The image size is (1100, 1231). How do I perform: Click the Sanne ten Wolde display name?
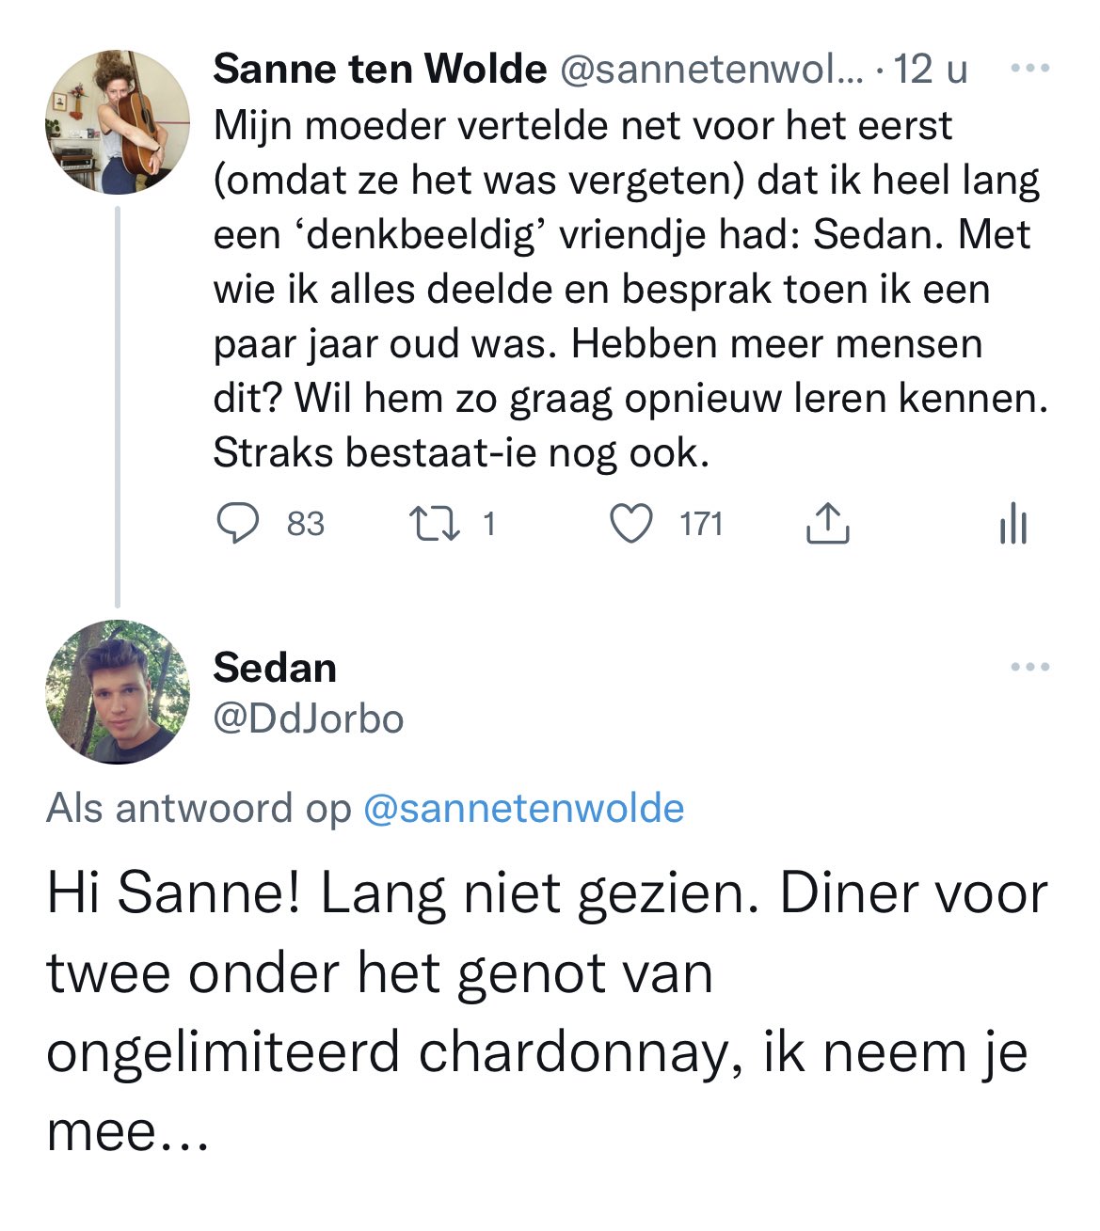(379, 69)
